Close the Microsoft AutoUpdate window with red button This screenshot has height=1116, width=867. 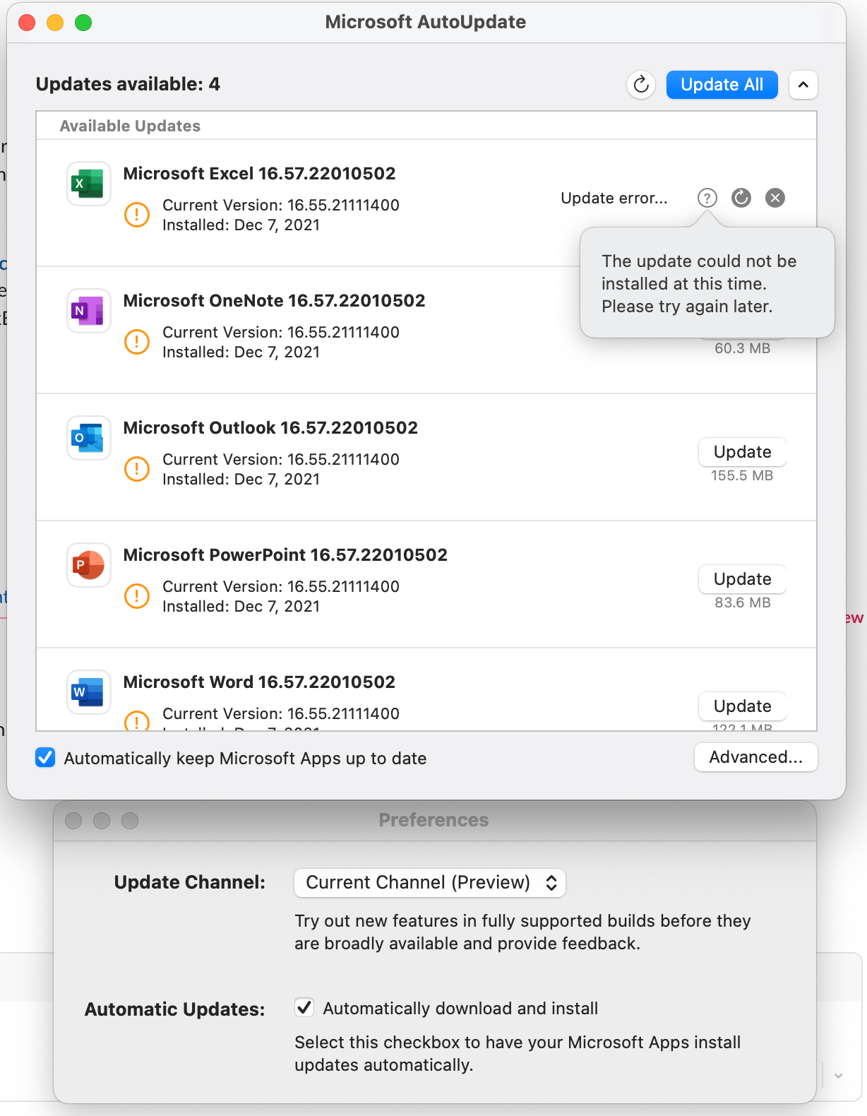27,23
